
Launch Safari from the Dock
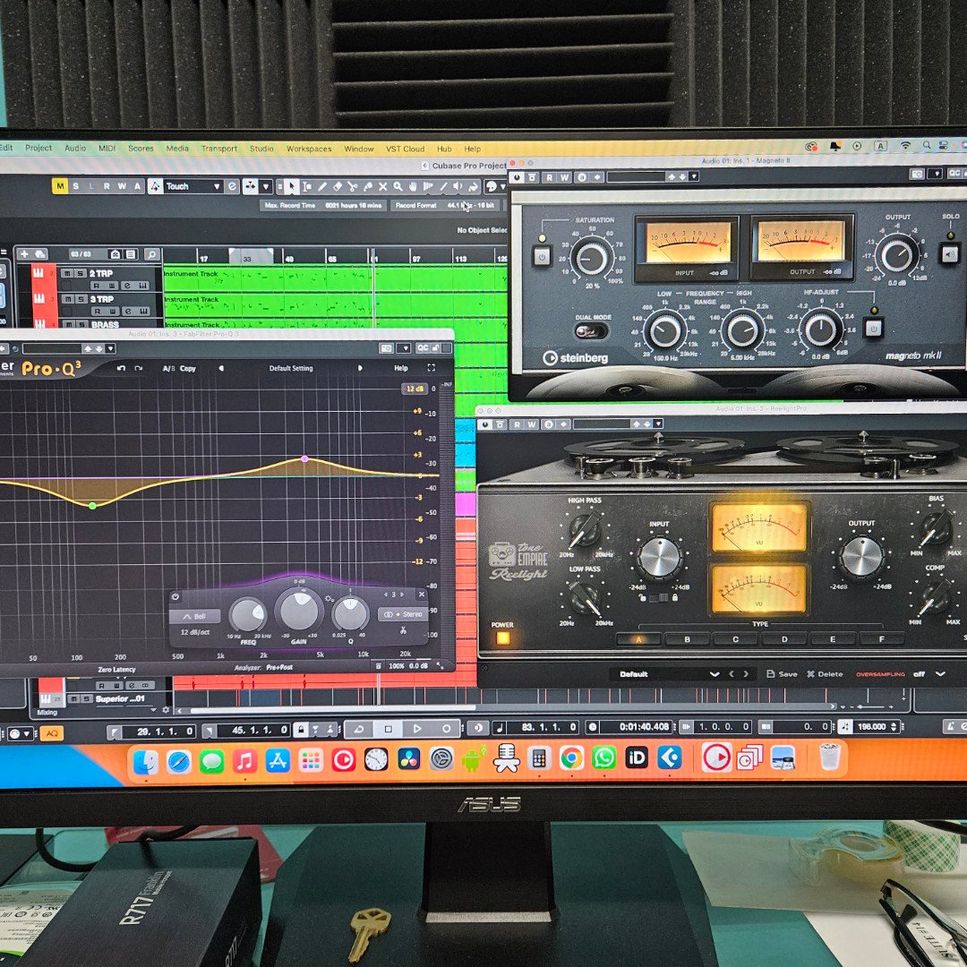pos(179,760)
